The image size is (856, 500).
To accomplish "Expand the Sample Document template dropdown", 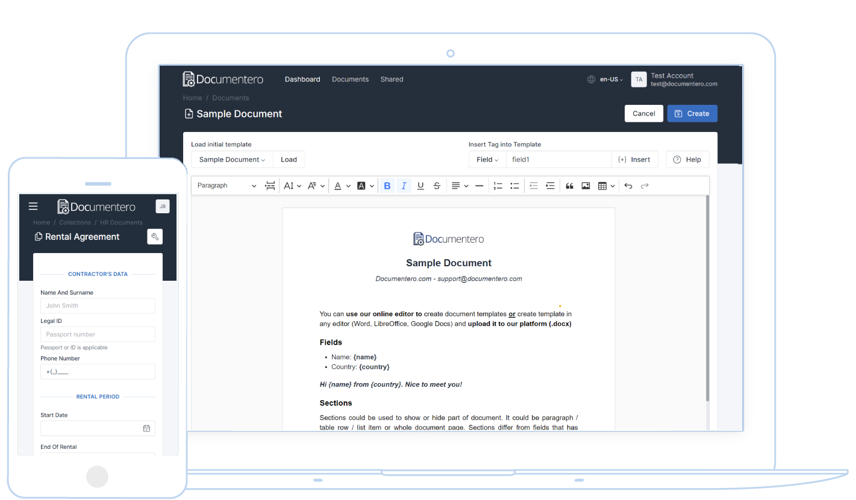I will coord(232,160).
